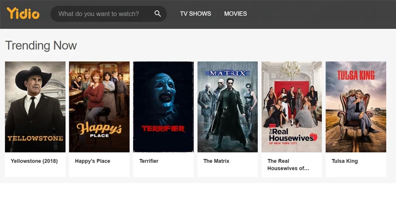Open the Tulsa King poster thumbnail
The width and height of the screenshot is (396, 198).
click(x=356, y=107)
